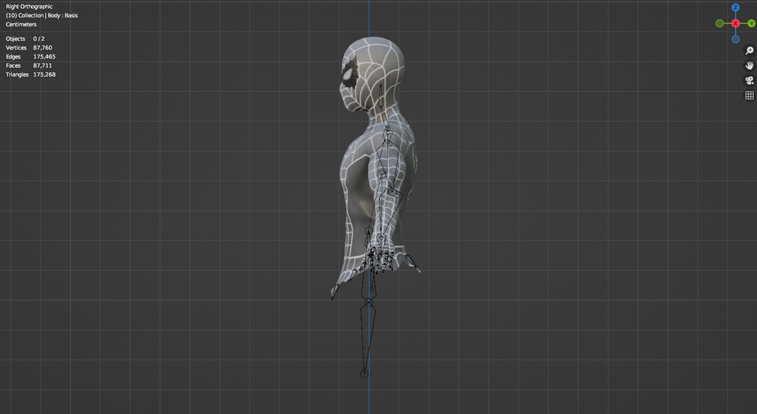Screen dimensions: 757x414
Task: Click the red X axis on gizmo
Action: click(x=735, y=23)
